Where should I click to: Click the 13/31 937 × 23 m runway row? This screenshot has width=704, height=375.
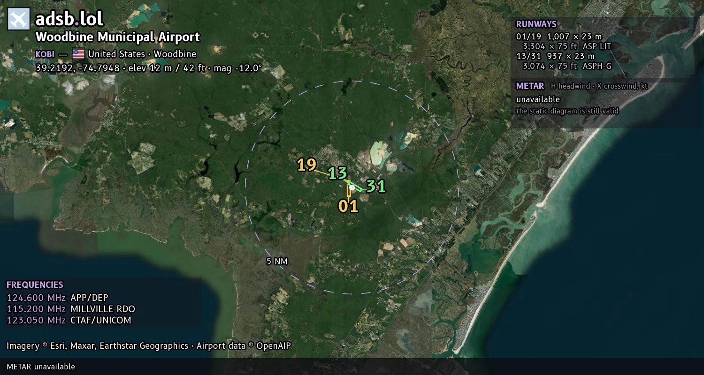click(x=555, y=56)
